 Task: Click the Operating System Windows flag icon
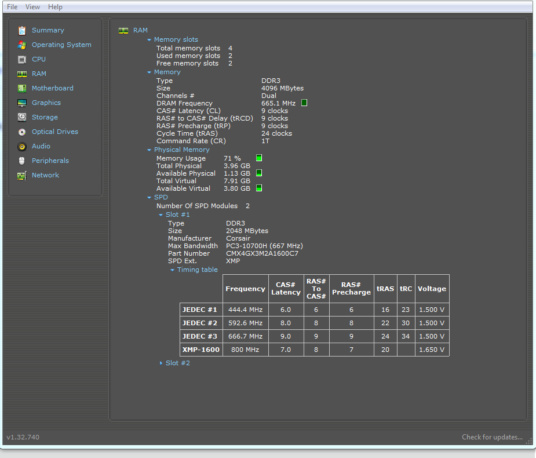(x=22, y=45)
